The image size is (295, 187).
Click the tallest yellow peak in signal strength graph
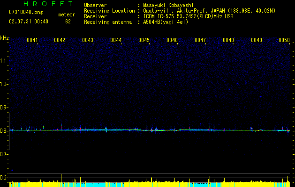(61, 178)
